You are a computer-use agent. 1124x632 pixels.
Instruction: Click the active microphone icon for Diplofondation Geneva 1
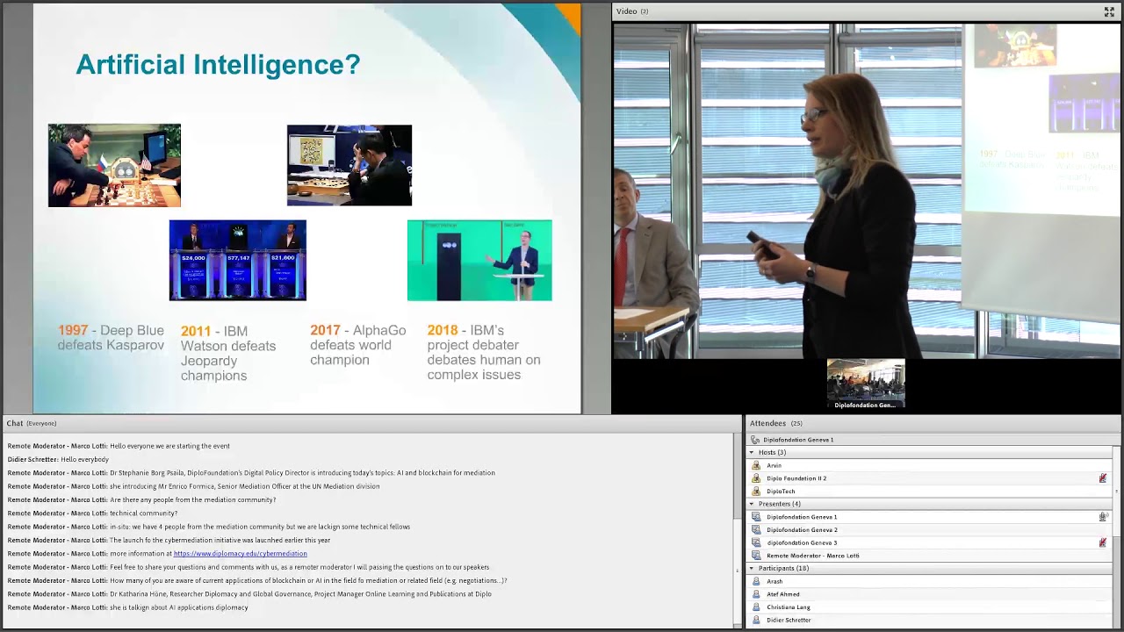click(x=1103, y=517)
